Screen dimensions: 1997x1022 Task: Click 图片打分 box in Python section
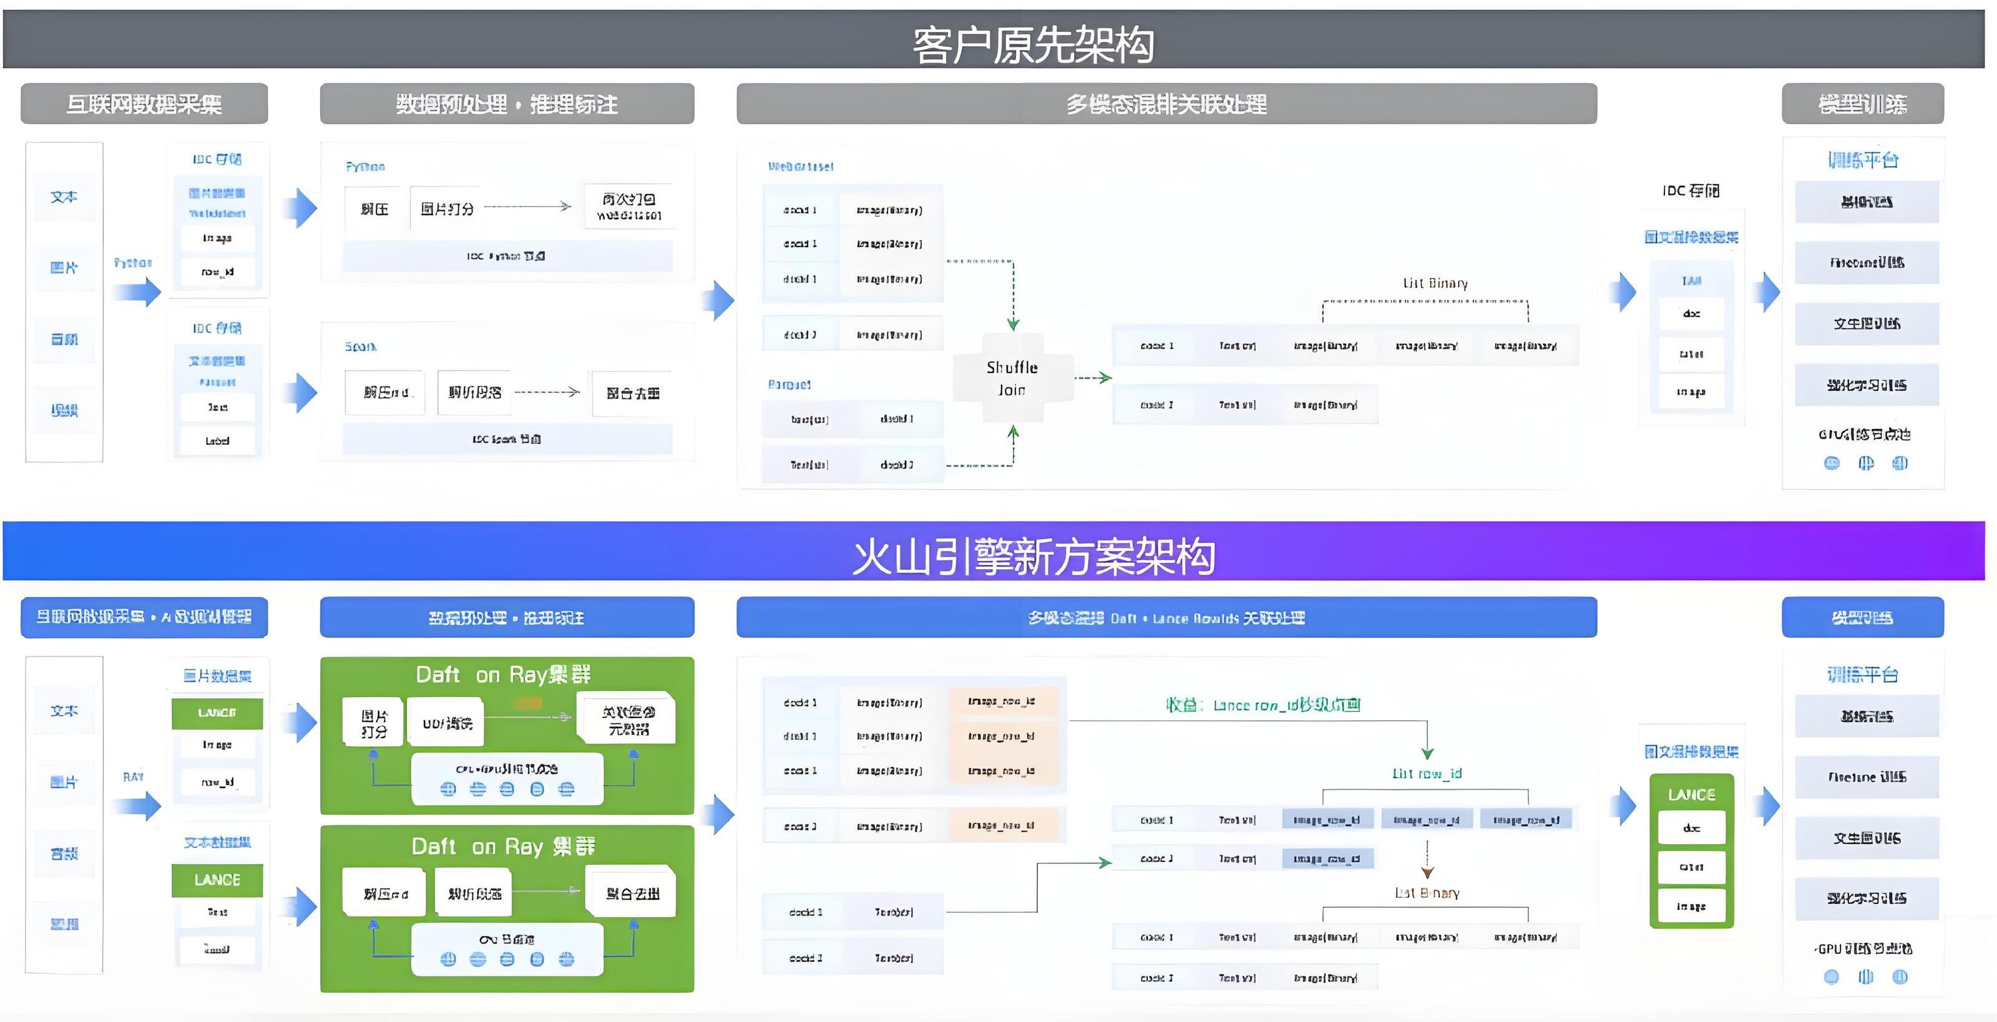pyautogui.click(x=447, y=208)
